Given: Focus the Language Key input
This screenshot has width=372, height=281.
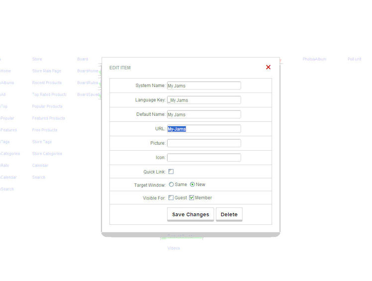Looking at the screenshot, I should pos(204,100).
